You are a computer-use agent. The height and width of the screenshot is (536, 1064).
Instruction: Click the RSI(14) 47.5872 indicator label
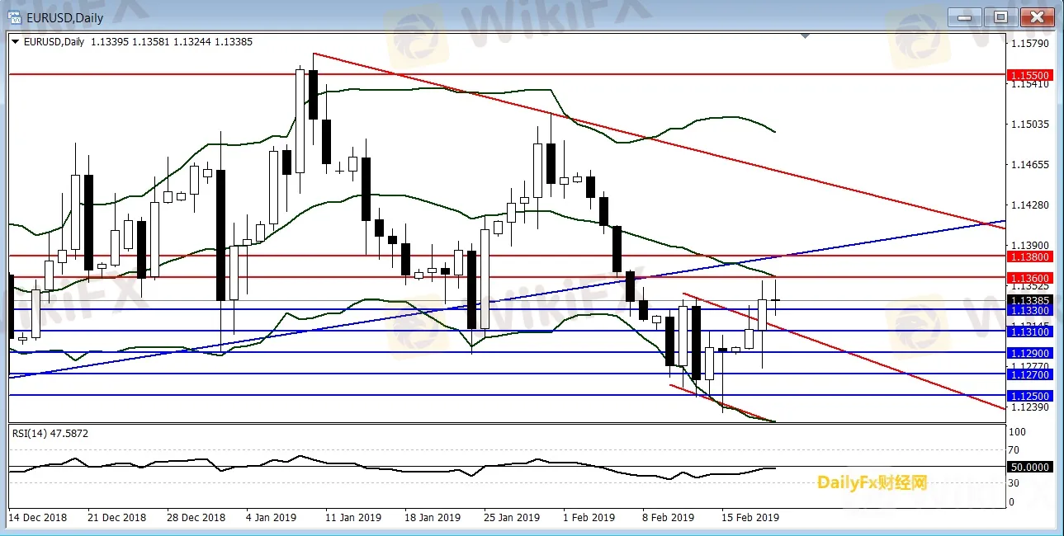point(50,432)
